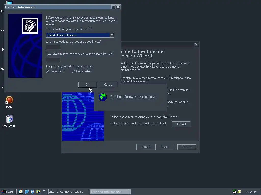The image size is (261, 195).
Task: Click the yellow disc tray icon
Action: tap(239, 191)
